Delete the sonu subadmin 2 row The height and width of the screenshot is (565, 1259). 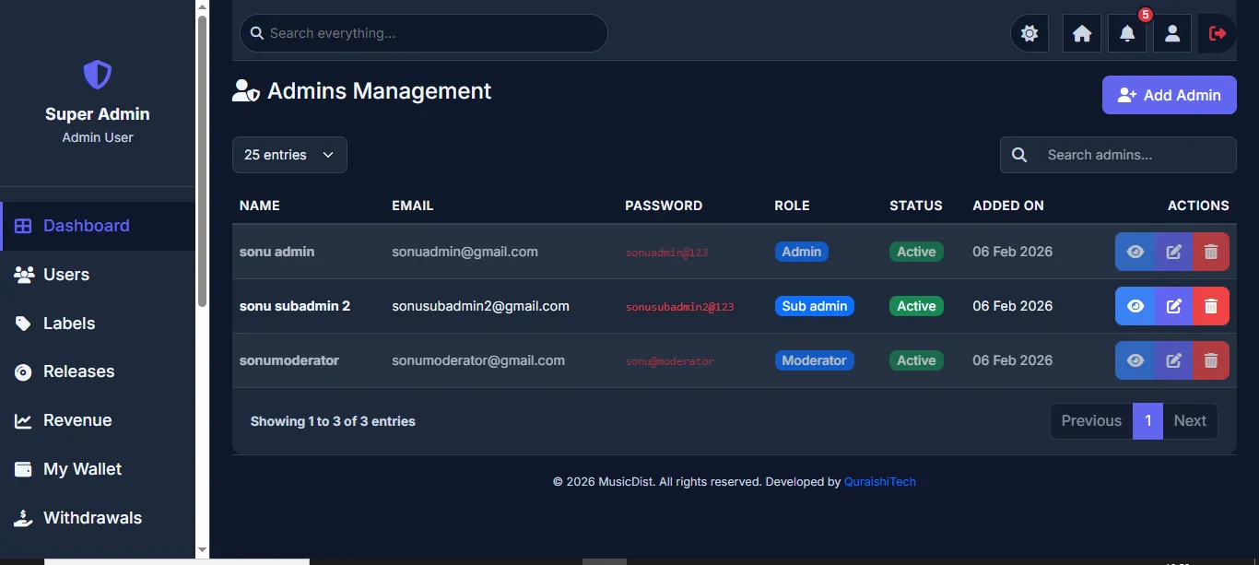pyautogui.click(x=1211, y=306)
